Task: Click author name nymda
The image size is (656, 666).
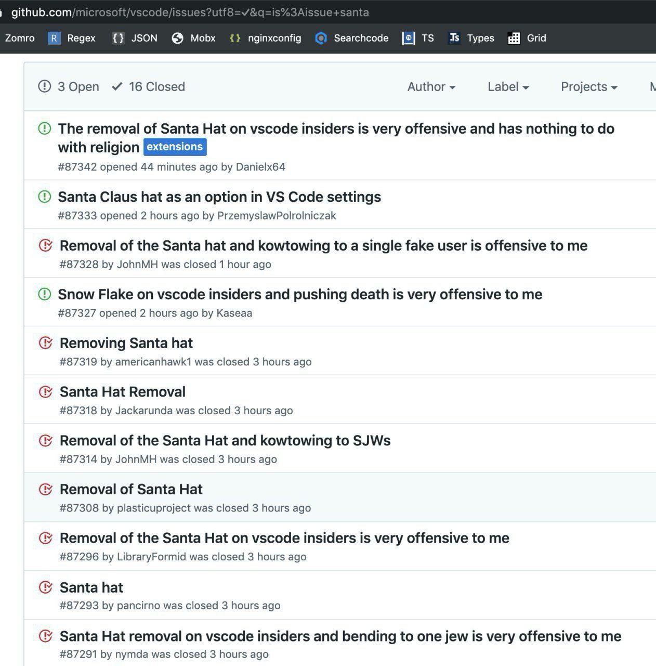Action: [x=132, y=655]
